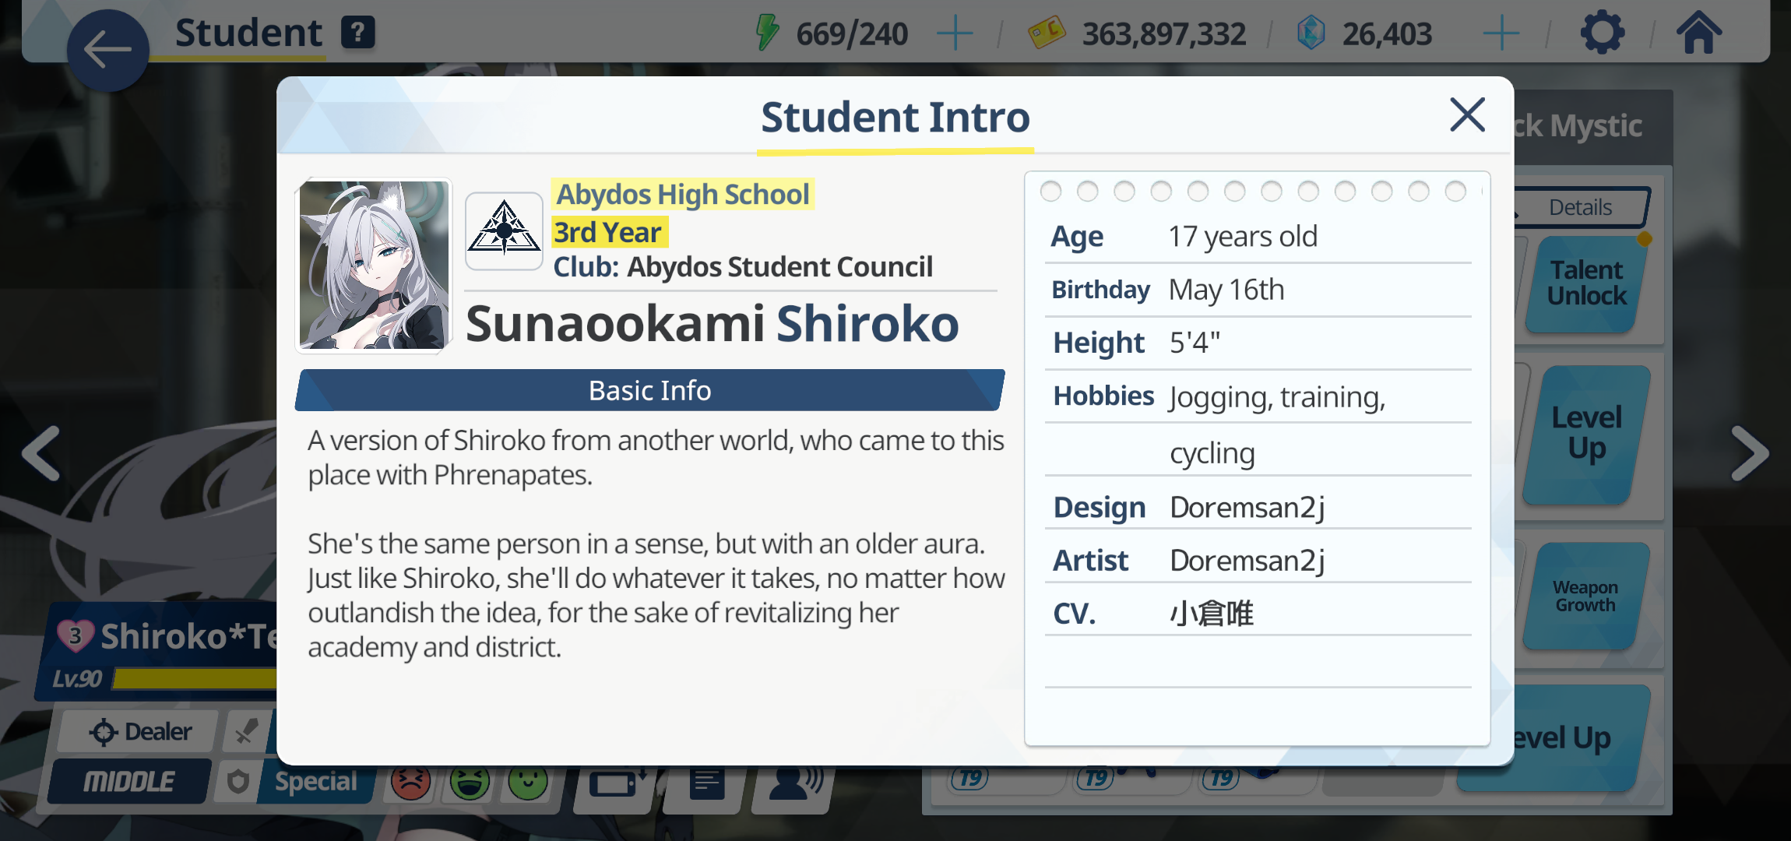Select 'Club: Abydos Student Council' text
Viewport: 1791px width, 841px height.
pyautogui.click(x=743, y=267)
